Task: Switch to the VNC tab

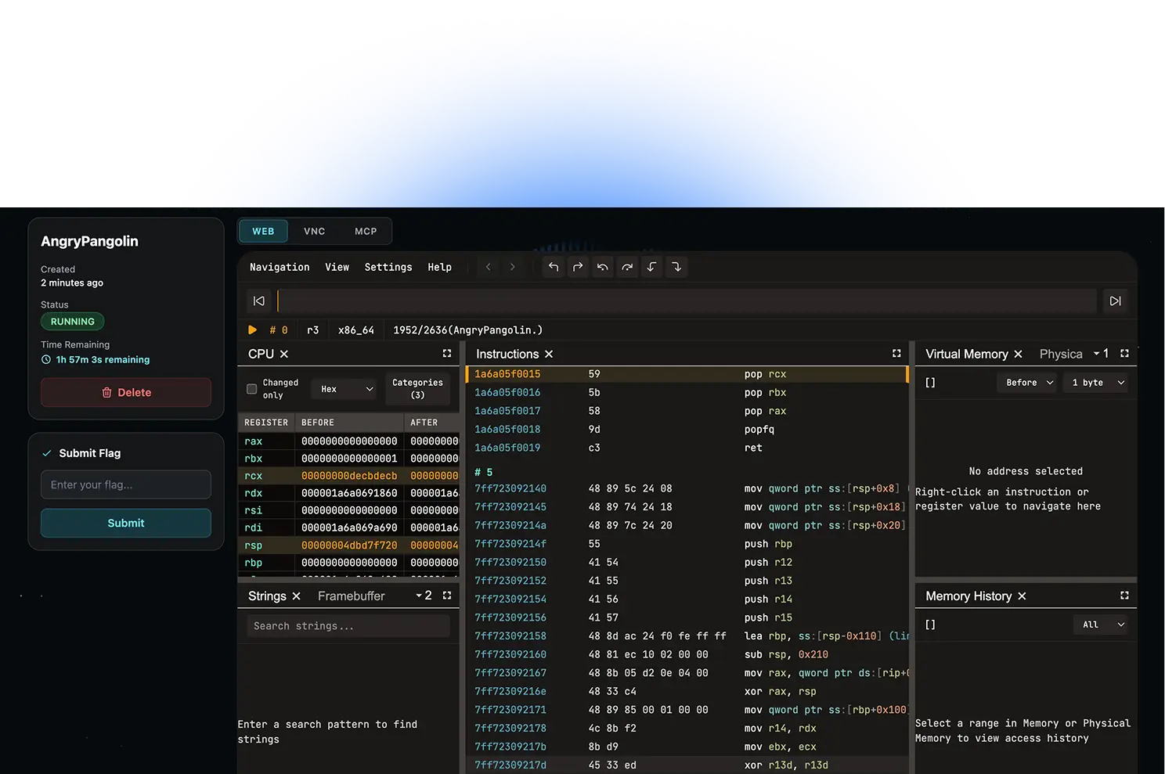Action: [315, 232]
